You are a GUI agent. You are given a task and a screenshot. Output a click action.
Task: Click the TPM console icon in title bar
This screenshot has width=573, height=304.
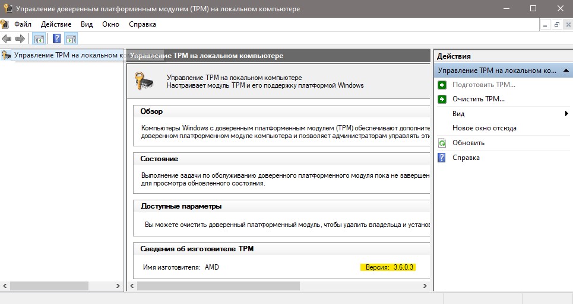point(8,8)
